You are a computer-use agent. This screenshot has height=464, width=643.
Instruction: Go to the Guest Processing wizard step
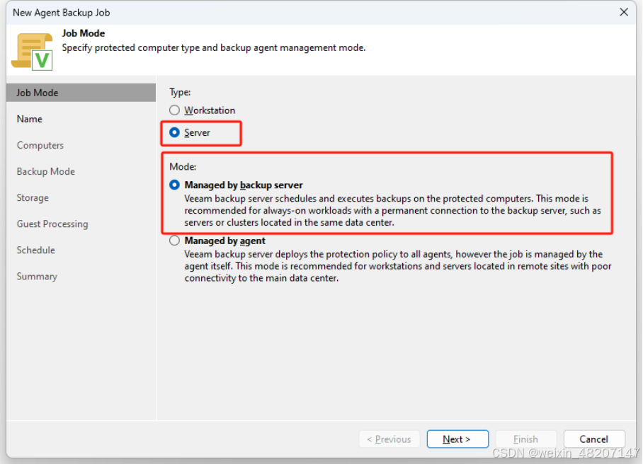point(52,224)
